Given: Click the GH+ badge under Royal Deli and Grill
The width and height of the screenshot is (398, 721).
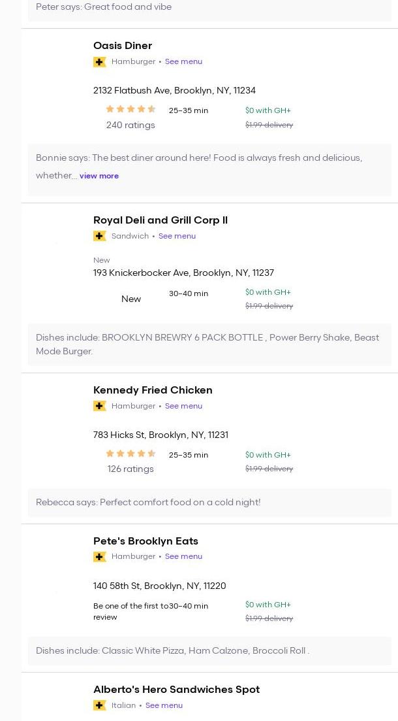Looking at the screenshot, I should coord(100,236).
